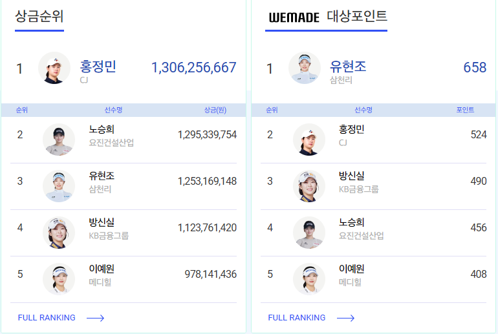
Task: Click arrow icon beside Daesang points FULL RANKING
Action: [x=345, y=318]
